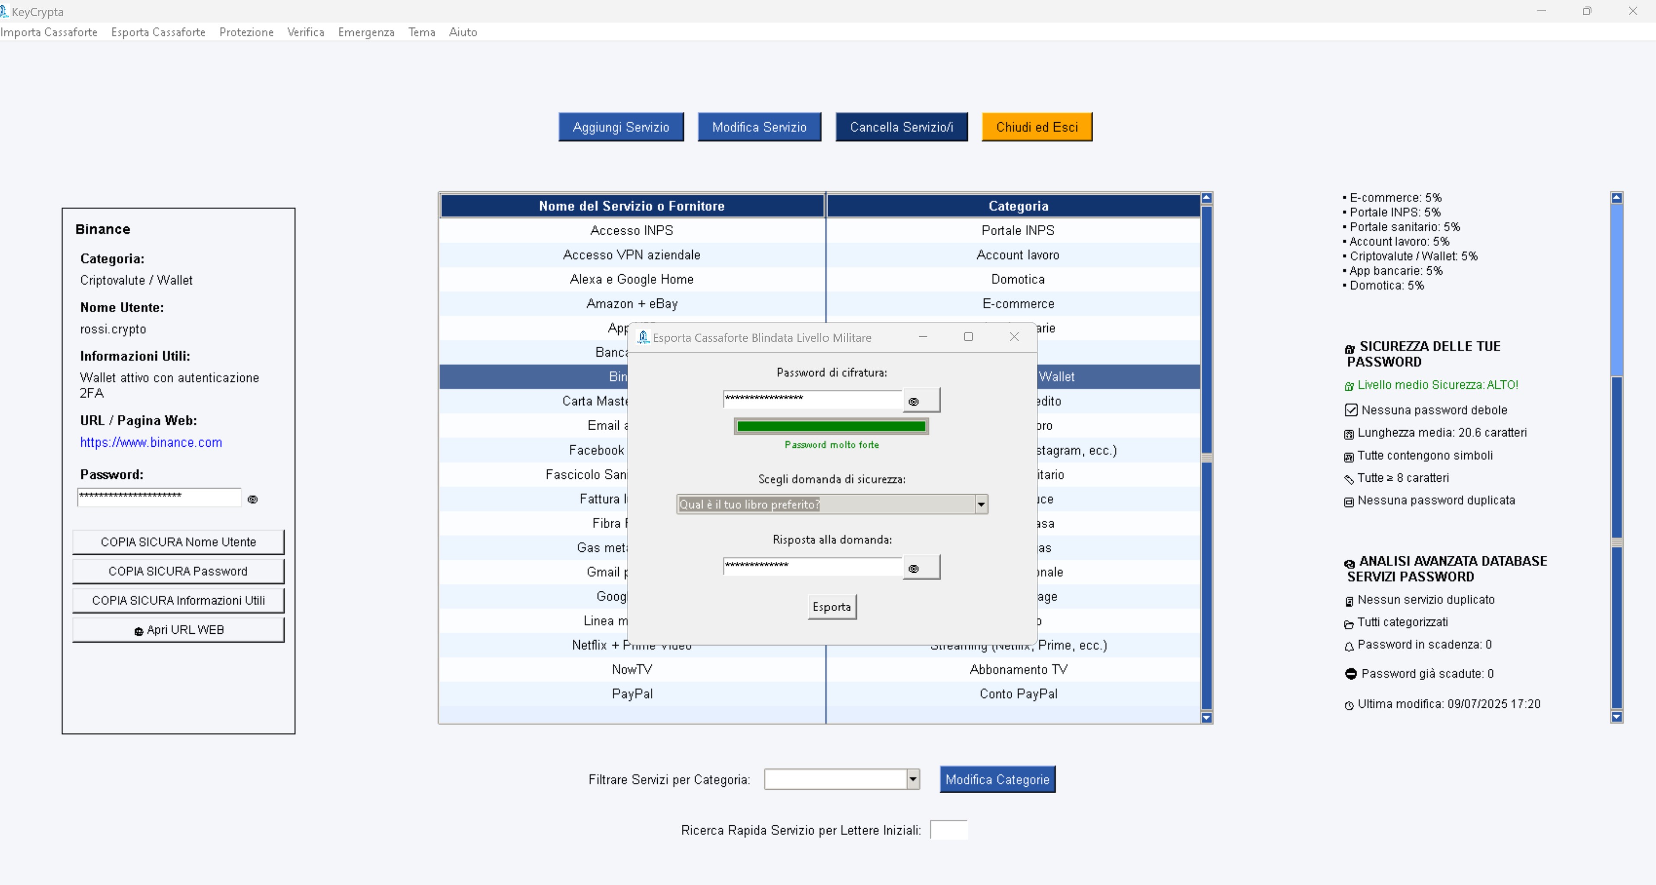Image resolution: width=1656 pixels, height=885 pixels.
Task: Click Esporta button in dialog
Action: 832,606
